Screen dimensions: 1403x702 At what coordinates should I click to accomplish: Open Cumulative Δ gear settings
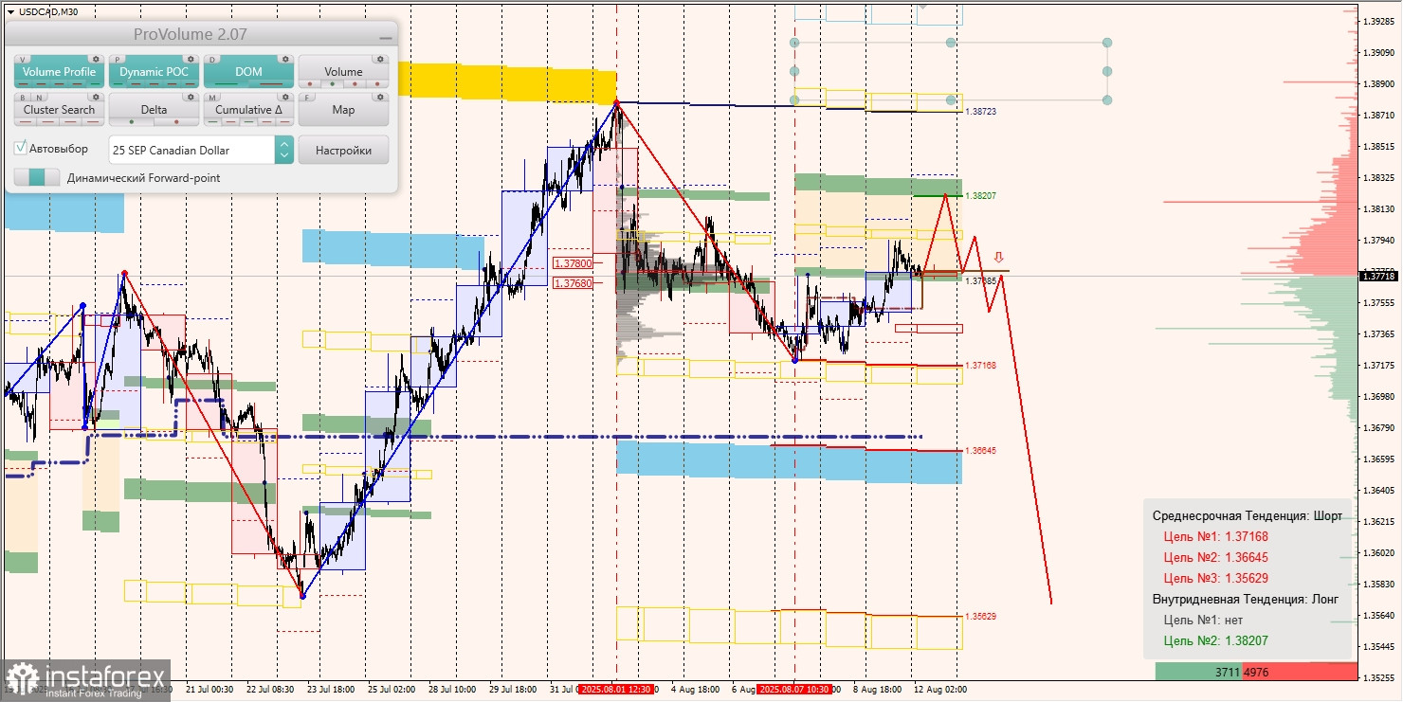point(285,97)
